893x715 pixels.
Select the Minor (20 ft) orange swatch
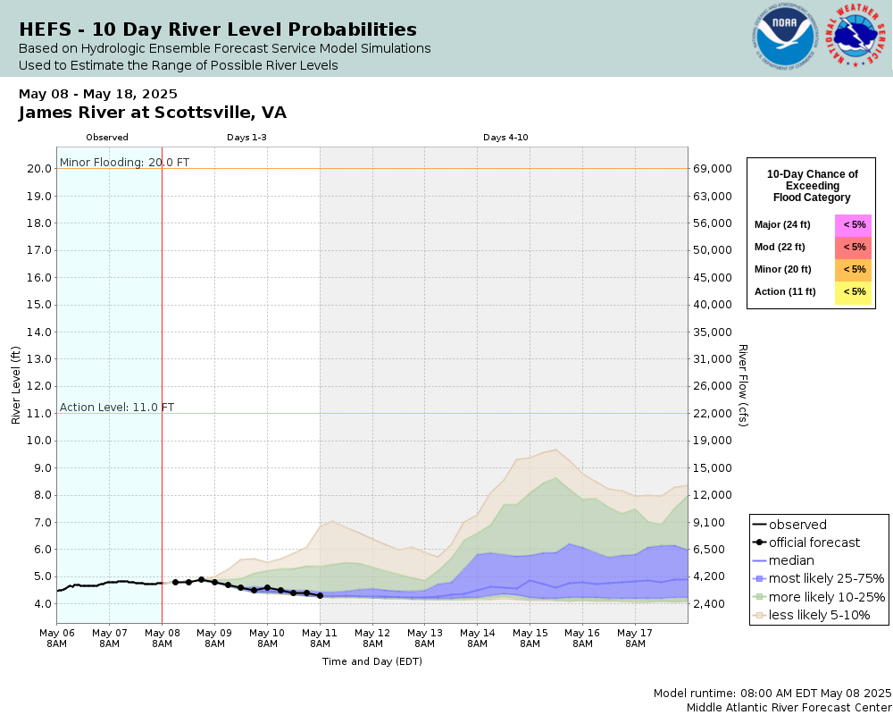(x=853, y=270)
